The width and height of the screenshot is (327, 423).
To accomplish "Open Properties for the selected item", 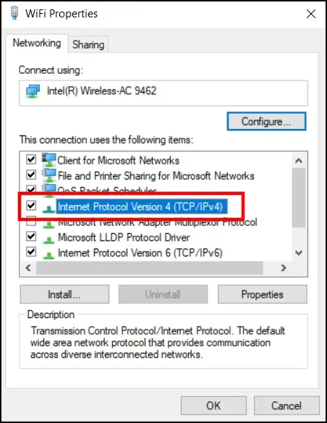I will coord(262,294).
